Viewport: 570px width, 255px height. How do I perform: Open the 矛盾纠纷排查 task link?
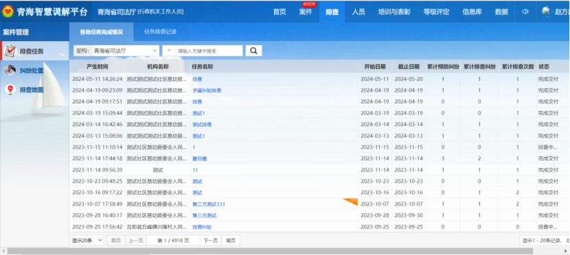(x=207, y=90)
